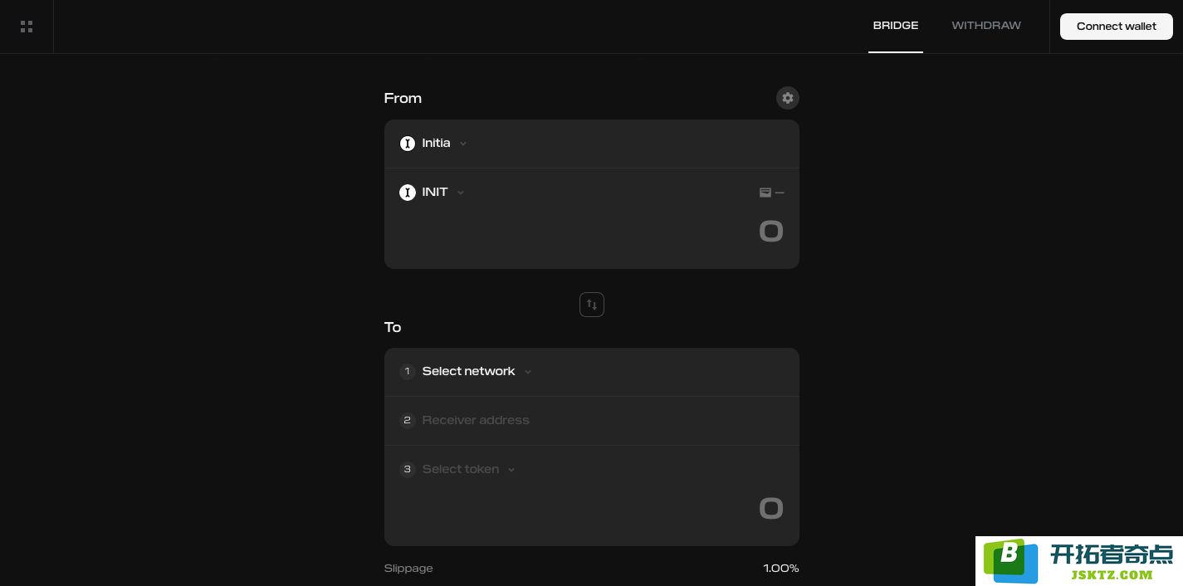Open the Select token dropdown
Screen dimensions: 1183x586
[x=459, y=469]
